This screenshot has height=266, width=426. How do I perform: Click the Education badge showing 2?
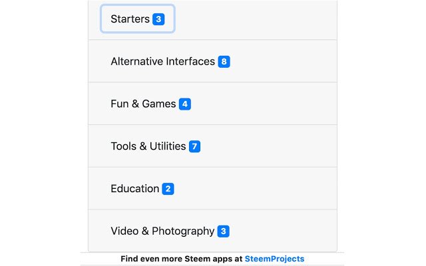click(168, 189)
